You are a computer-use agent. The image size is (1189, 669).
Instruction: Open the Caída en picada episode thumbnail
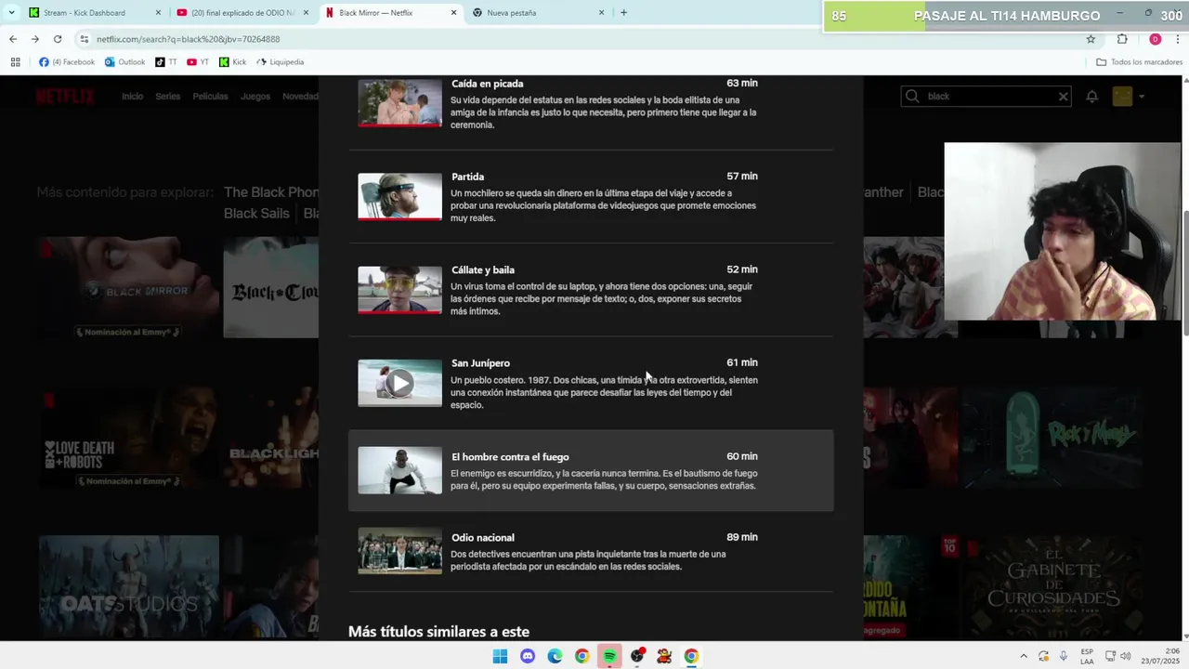click(x=400, y=103)
